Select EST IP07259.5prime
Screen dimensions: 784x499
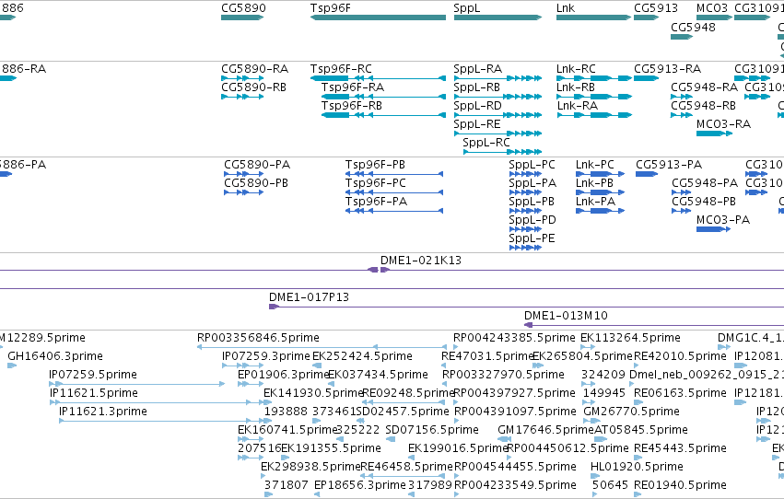click(x=136, y=384)
